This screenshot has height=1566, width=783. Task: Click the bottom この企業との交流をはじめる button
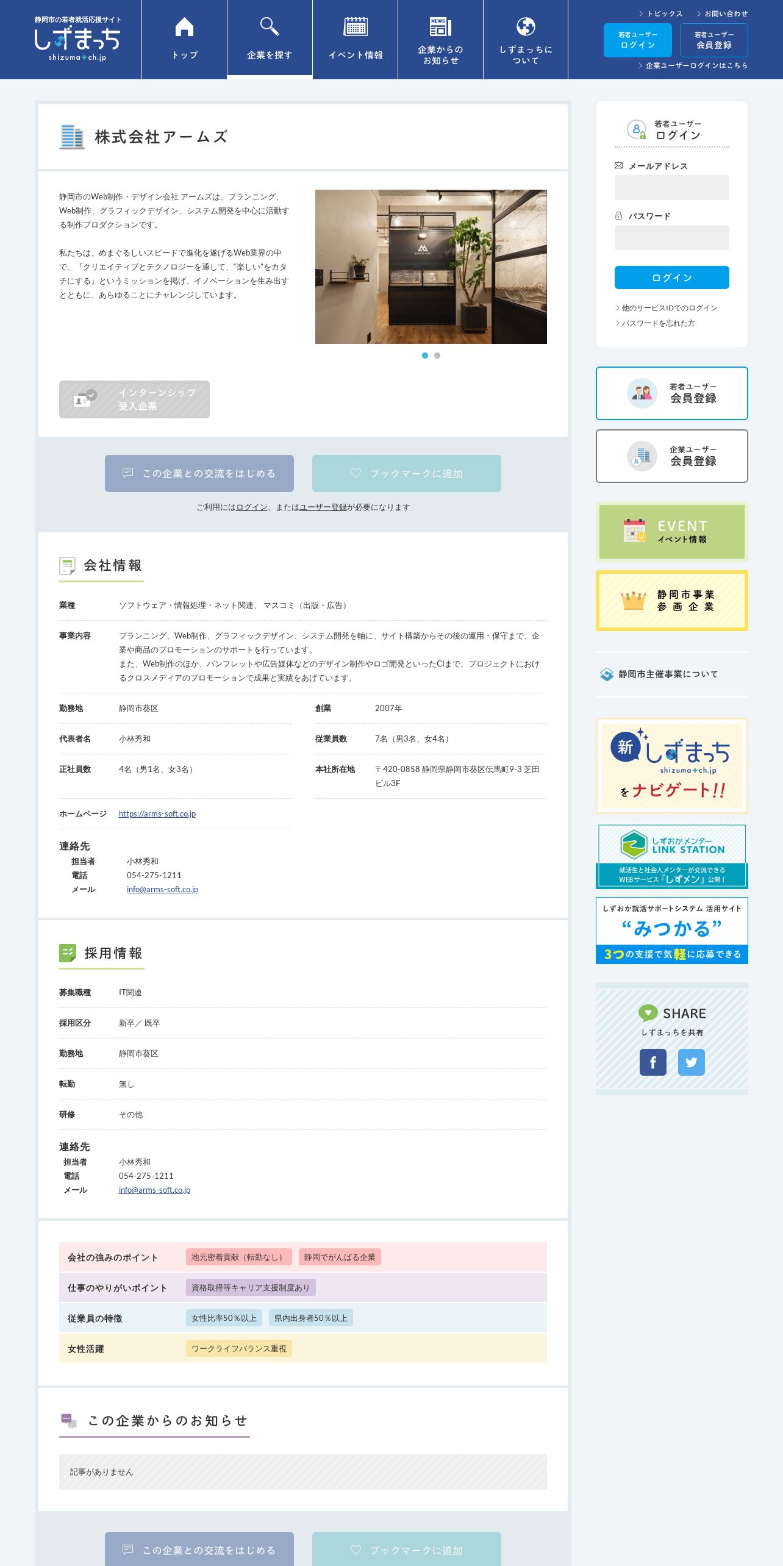tap(199, 1549)
